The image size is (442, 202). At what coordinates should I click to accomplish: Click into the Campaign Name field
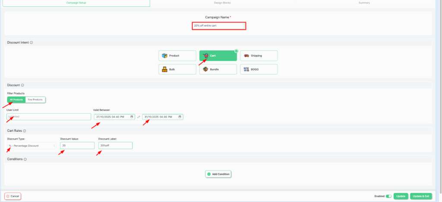[x=219, y=26]
